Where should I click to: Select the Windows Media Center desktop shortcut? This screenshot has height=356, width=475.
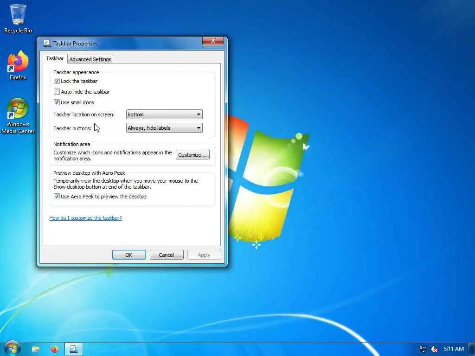tap(18, 115)
